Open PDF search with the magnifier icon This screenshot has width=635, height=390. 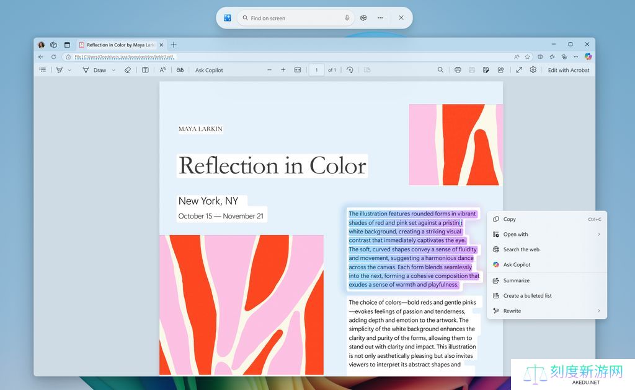[x=440, y=70]
